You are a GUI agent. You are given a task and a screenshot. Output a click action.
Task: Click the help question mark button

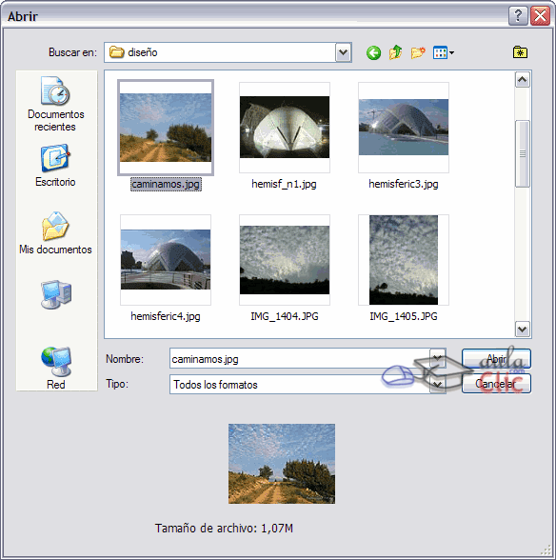[x=518, y=15]
